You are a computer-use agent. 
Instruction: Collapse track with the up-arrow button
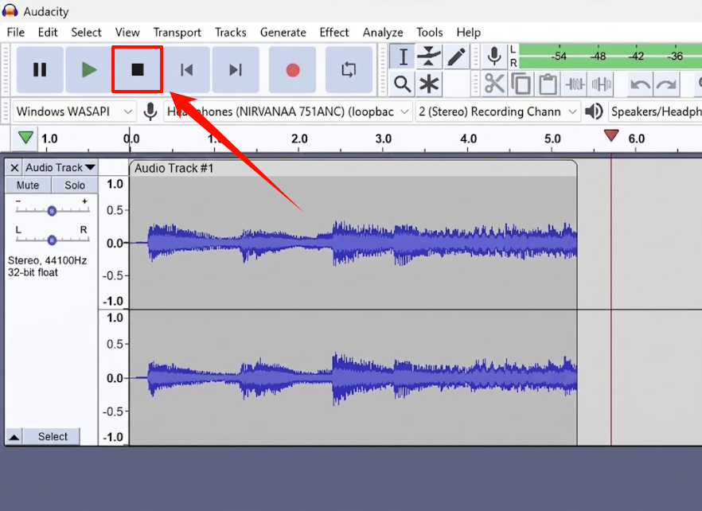coord(14,437)
